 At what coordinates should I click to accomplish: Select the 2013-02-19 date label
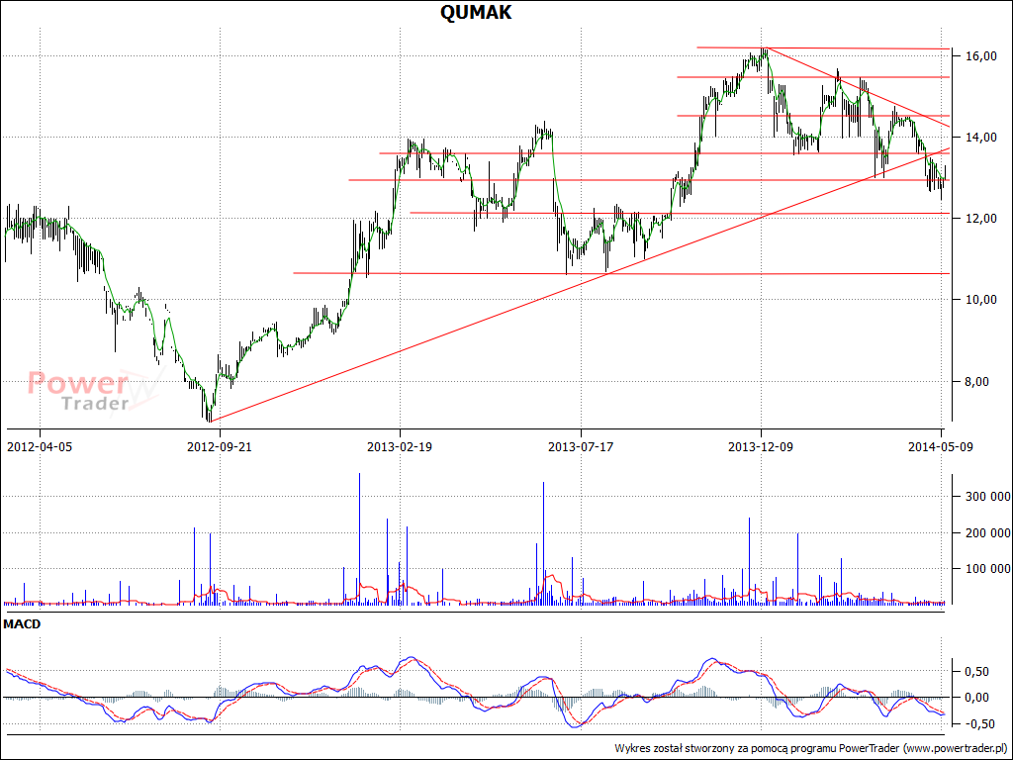(400, 446)
